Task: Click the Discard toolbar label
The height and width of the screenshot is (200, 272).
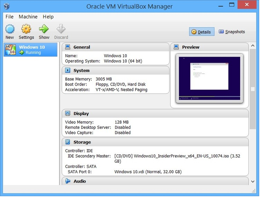Action: pos(61,37)
